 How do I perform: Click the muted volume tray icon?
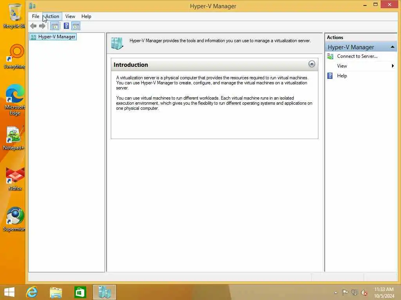coord(364,293)
